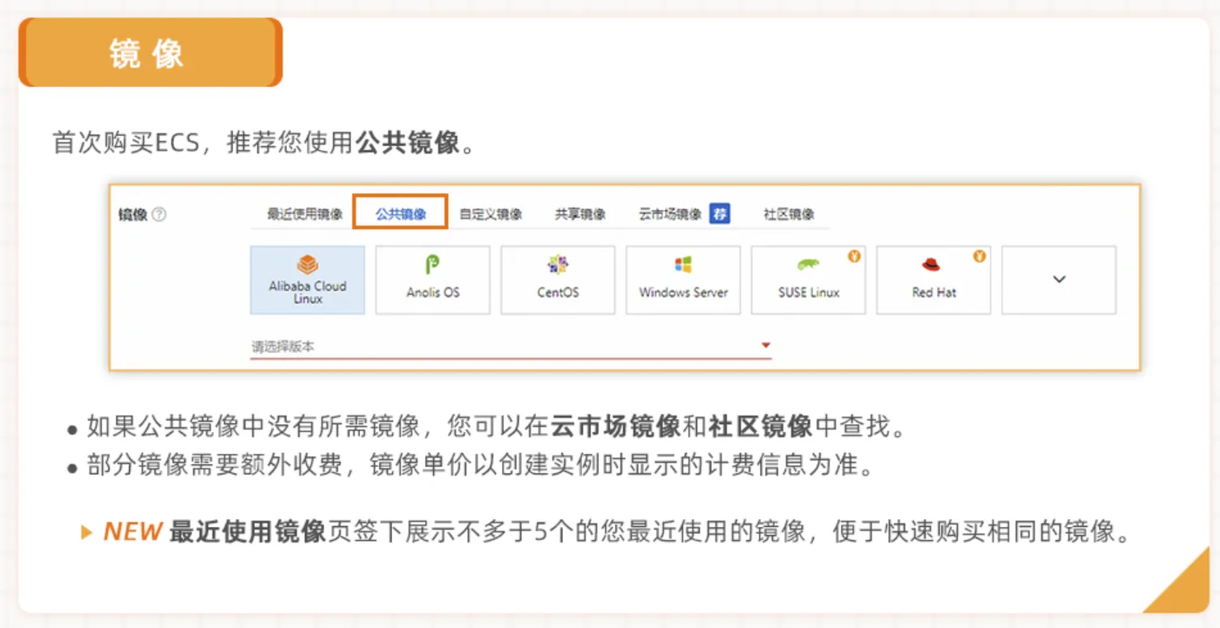Click the 荐 badge on 云市场镜像

coord(720,213)
